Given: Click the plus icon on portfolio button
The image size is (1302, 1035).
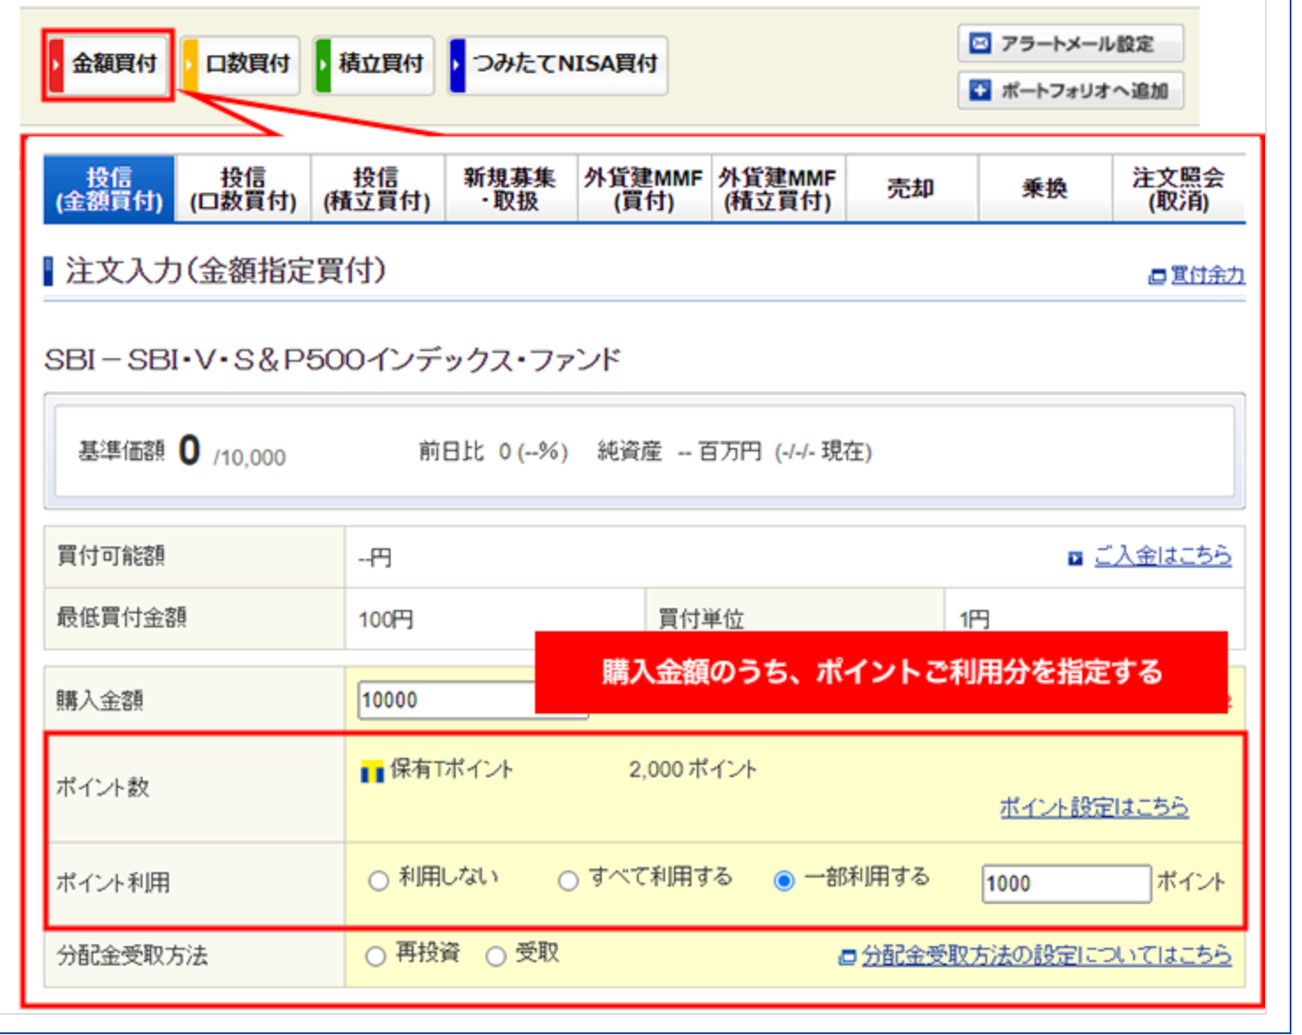Looking at the screenshot, I should [980, 90].
